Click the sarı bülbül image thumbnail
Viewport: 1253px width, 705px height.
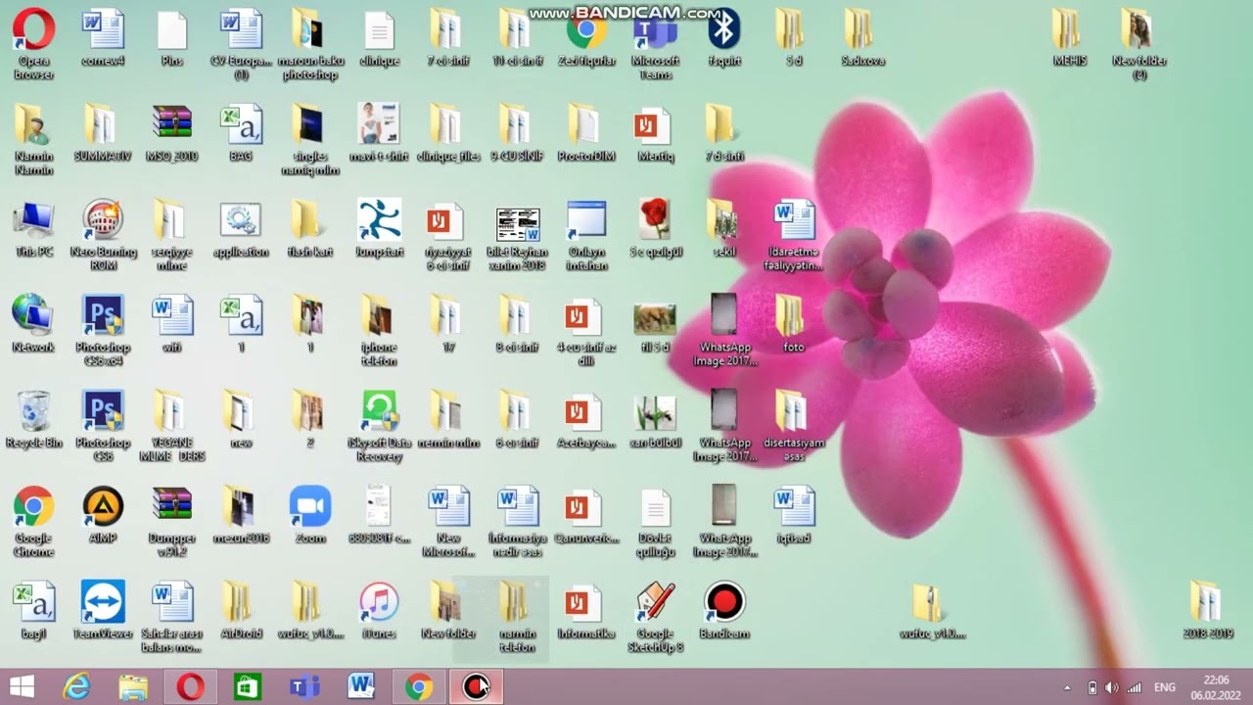click(x=655, y=420)
